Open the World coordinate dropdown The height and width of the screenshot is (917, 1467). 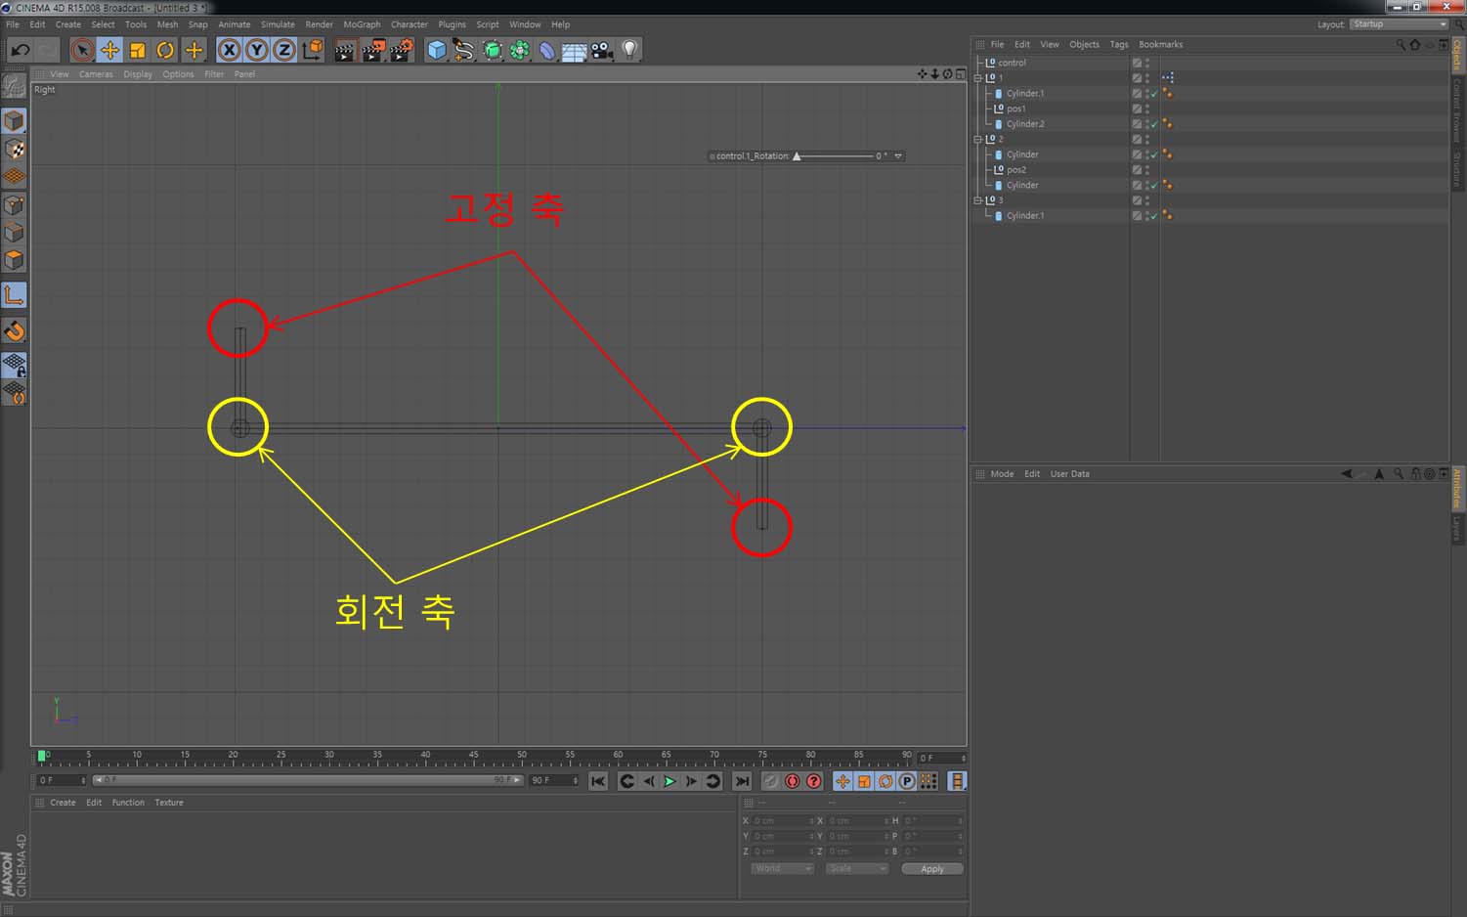click(x=782, y=869)
